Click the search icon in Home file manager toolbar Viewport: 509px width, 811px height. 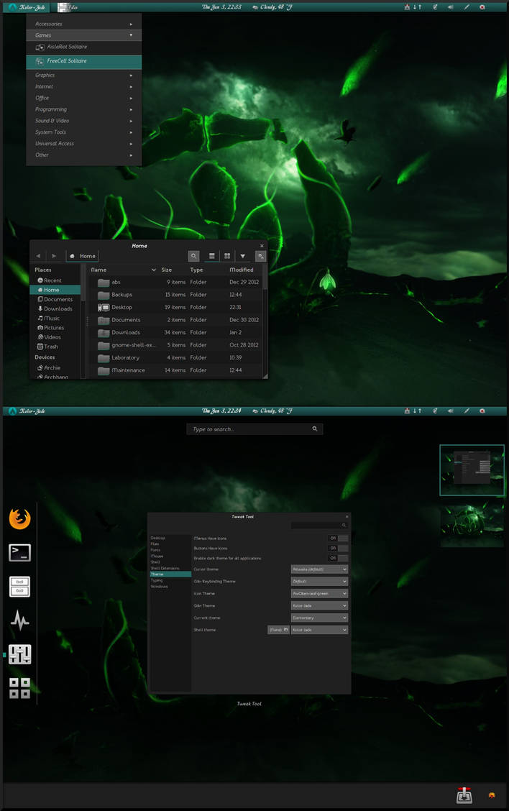[193, 256]
